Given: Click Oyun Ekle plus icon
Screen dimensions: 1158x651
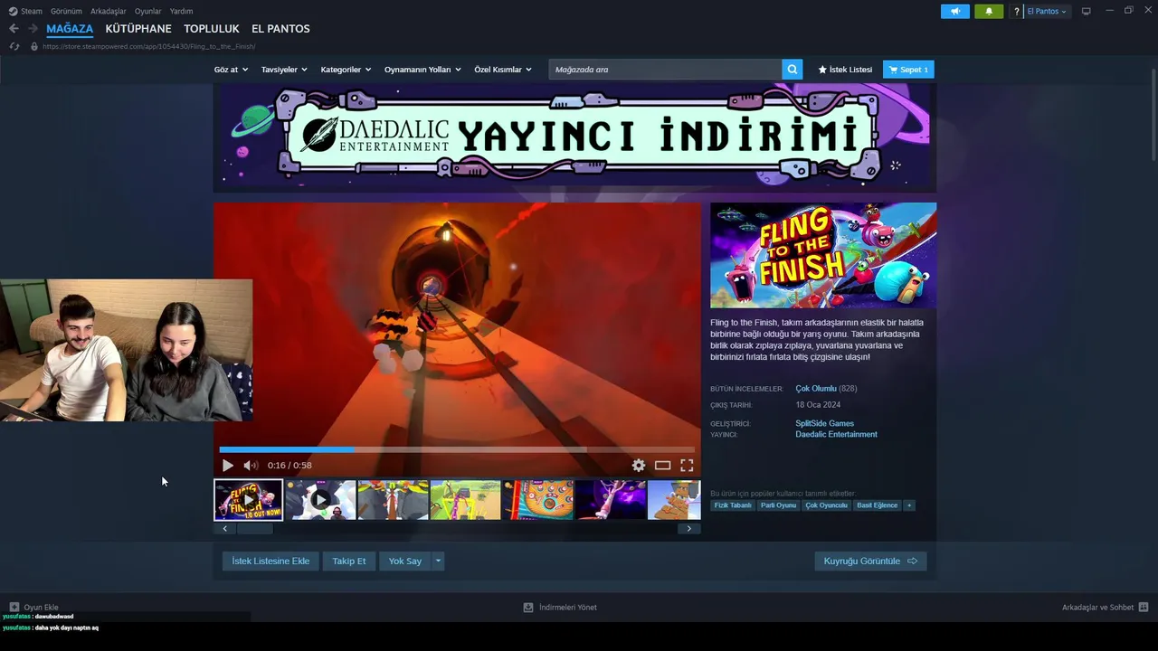Looking at the screenshot, I should click(14, 608).
